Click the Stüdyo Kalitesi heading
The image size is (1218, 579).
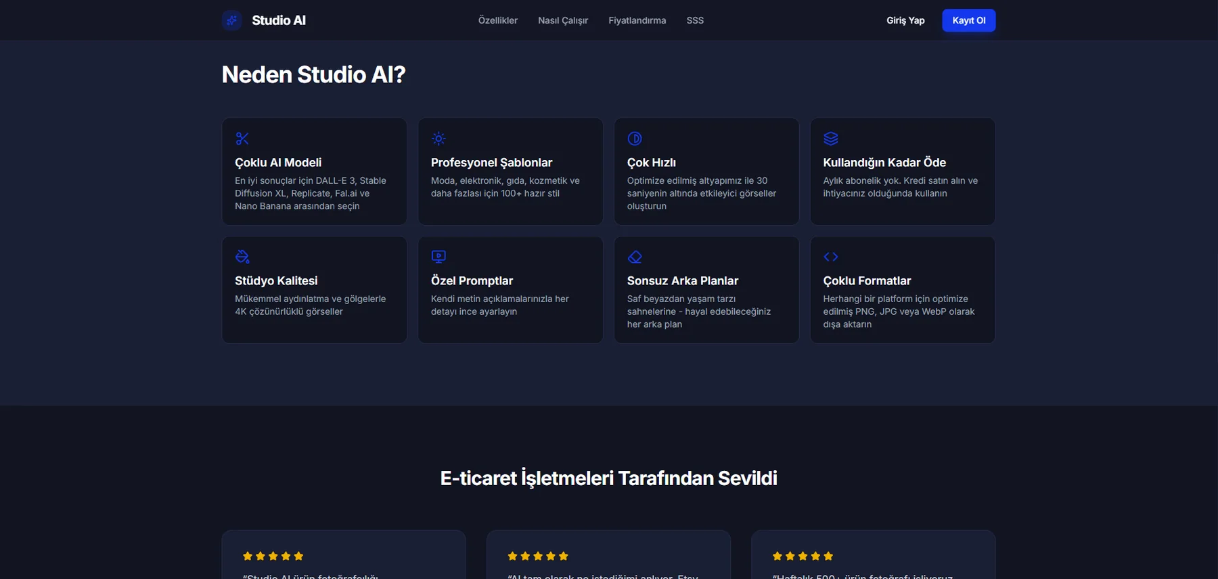tap(276, 281)
